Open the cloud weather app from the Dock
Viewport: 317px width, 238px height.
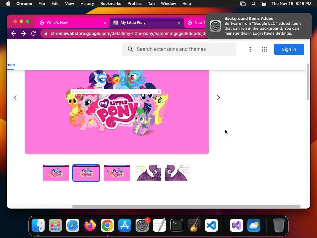254,225
